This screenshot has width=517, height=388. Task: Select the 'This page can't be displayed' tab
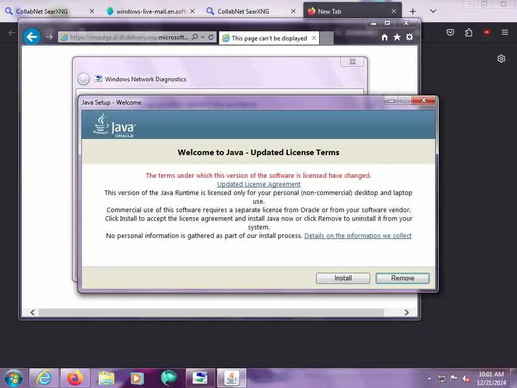coord(269,38)
